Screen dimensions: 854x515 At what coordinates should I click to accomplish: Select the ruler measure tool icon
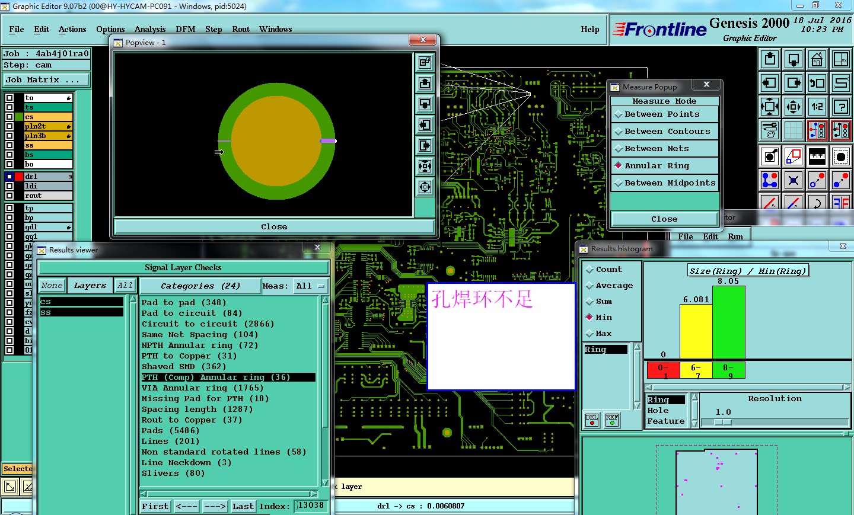817,156
